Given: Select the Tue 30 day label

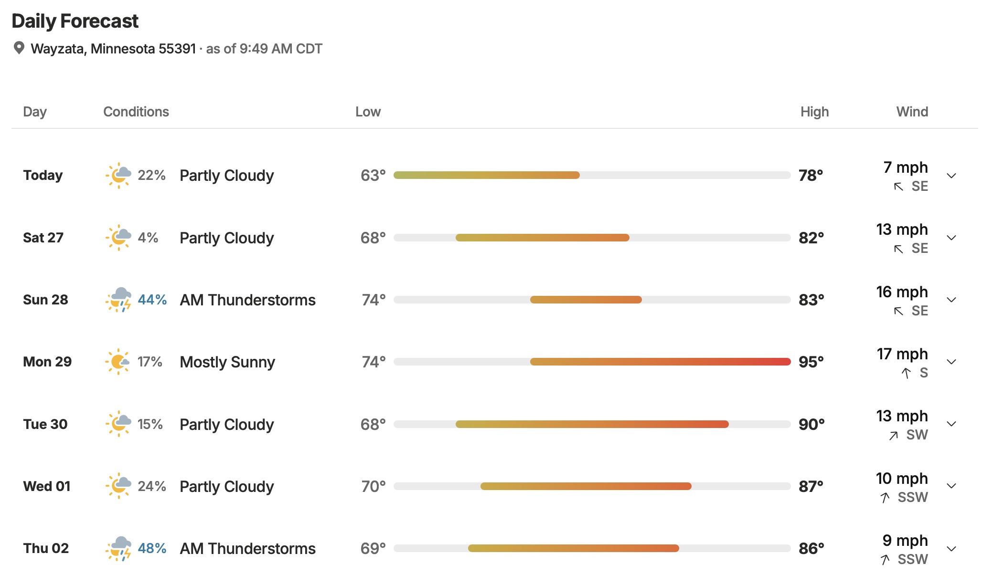Looking at the screenshot, I should pos(45,424).
